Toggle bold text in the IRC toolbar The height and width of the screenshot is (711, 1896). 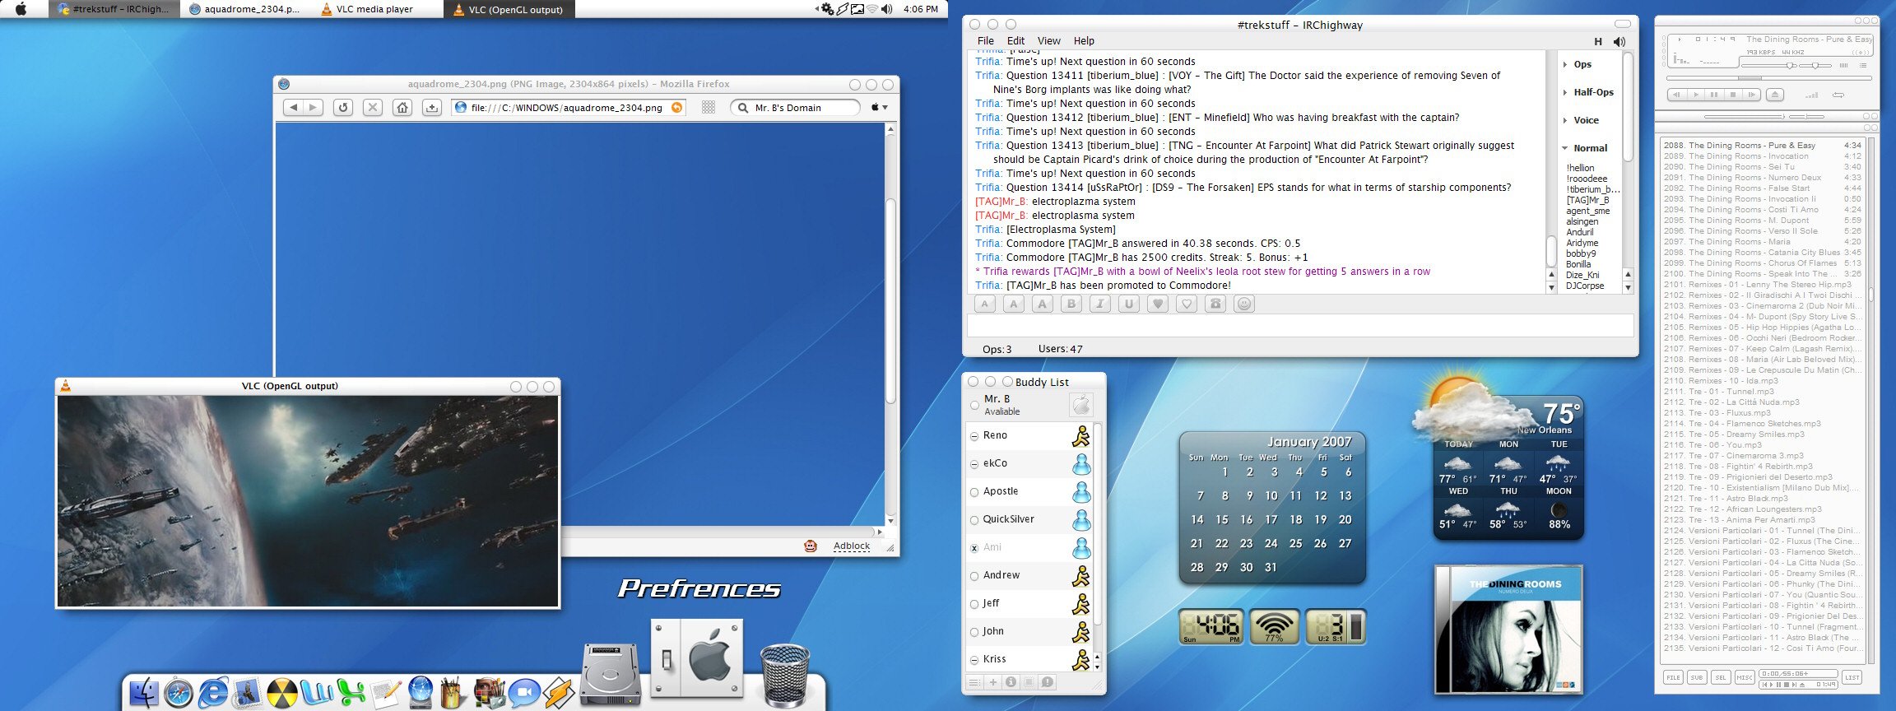pyautogui.click(x=1071, y=304)
